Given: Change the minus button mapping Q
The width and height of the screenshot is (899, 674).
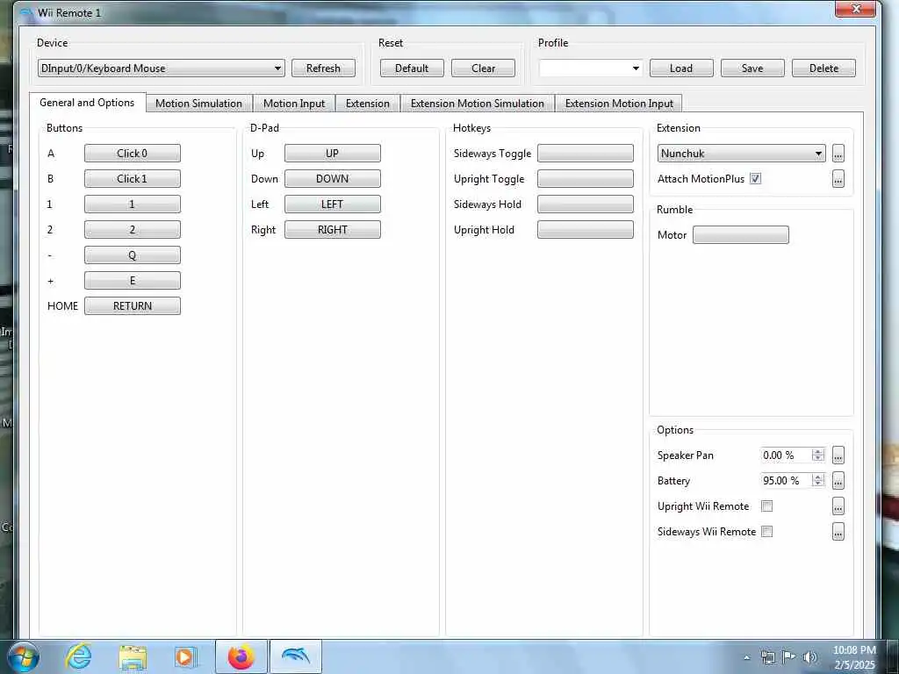Looking at the screenshot, I should (x=133, y=255).
